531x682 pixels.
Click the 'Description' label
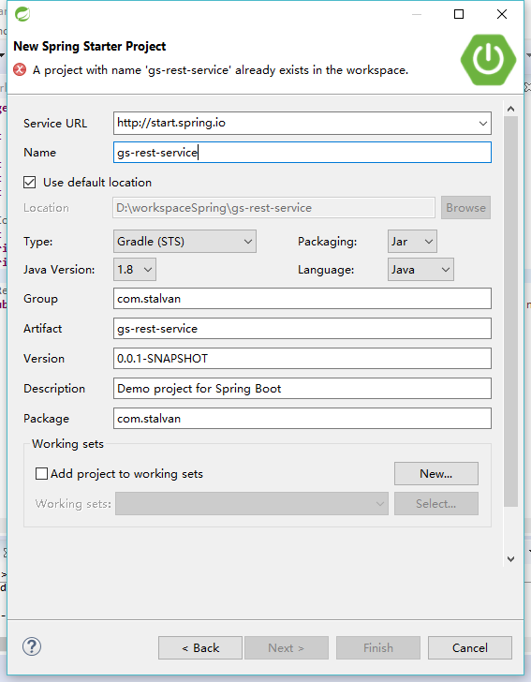[54, 389]
